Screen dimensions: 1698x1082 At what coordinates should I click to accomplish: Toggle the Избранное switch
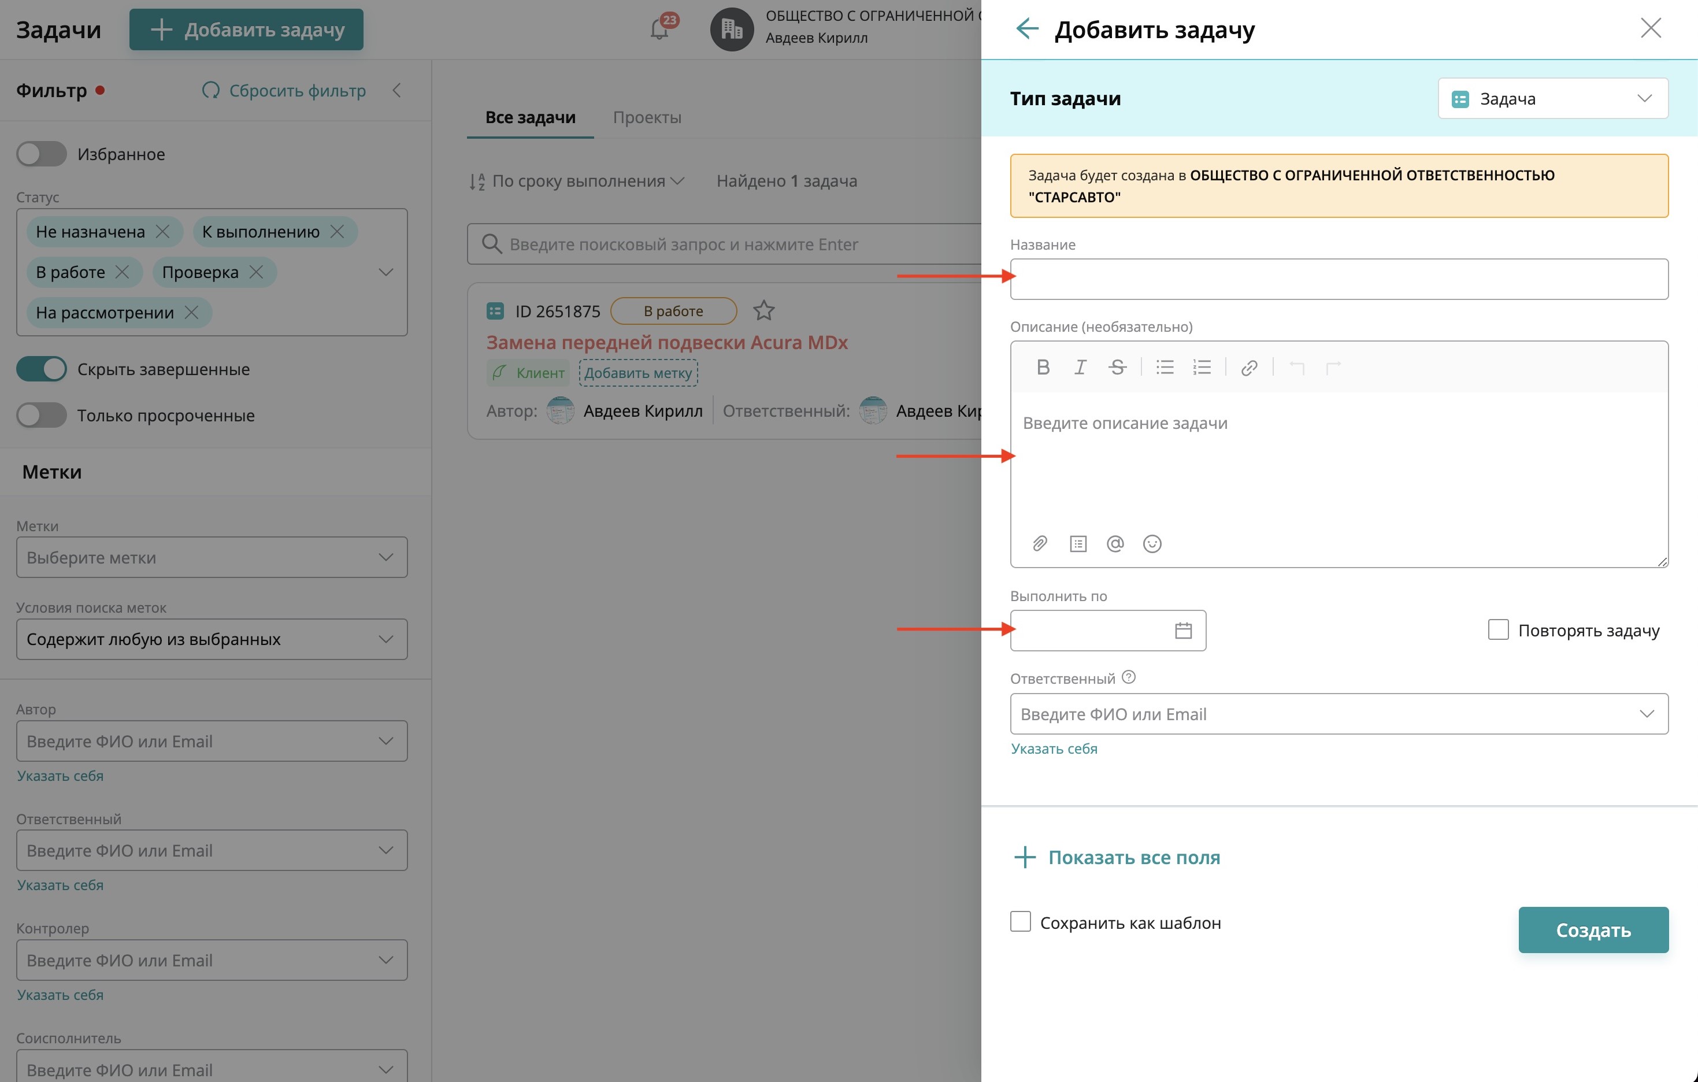pos(42,154)
